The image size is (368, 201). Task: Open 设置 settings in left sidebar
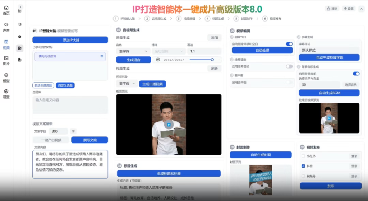[x=6, y=94]
